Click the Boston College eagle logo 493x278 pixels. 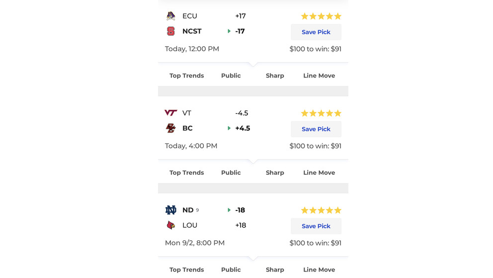click(x=171, y=128)
